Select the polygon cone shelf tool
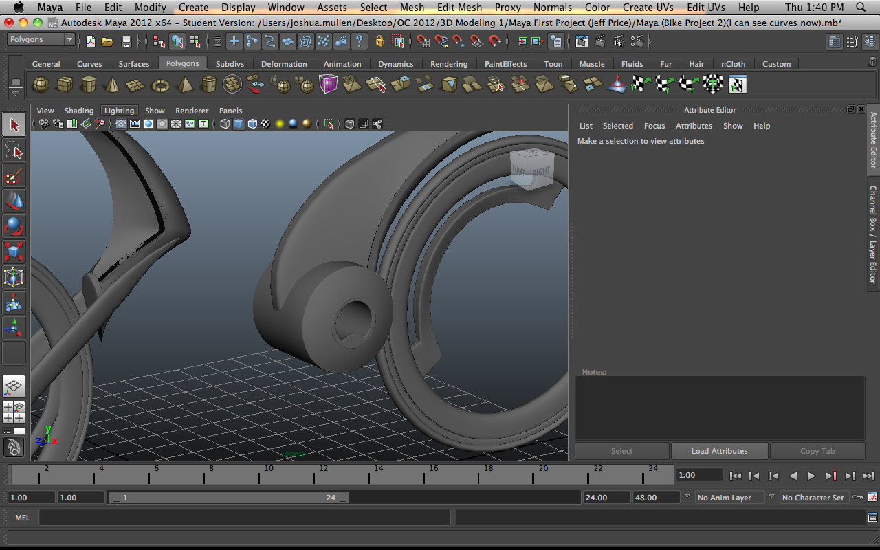The height and width of the screenshot is (550, 880). pos(112,84)
